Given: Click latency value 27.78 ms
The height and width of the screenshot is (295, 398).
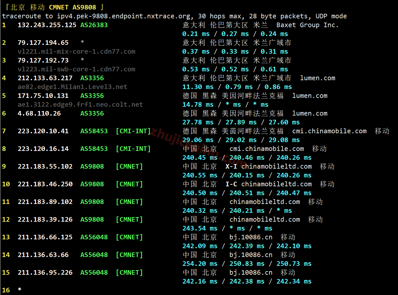Looking at the screenshot, I should point(198,122).
